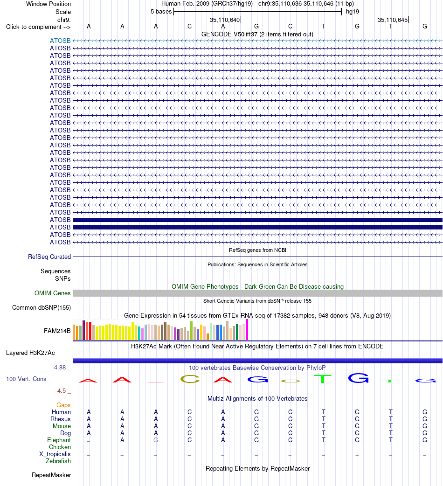Viewport: 443px width, 486px height.
Task: Click the RefSeq Curated intron line
Action: 257,257
